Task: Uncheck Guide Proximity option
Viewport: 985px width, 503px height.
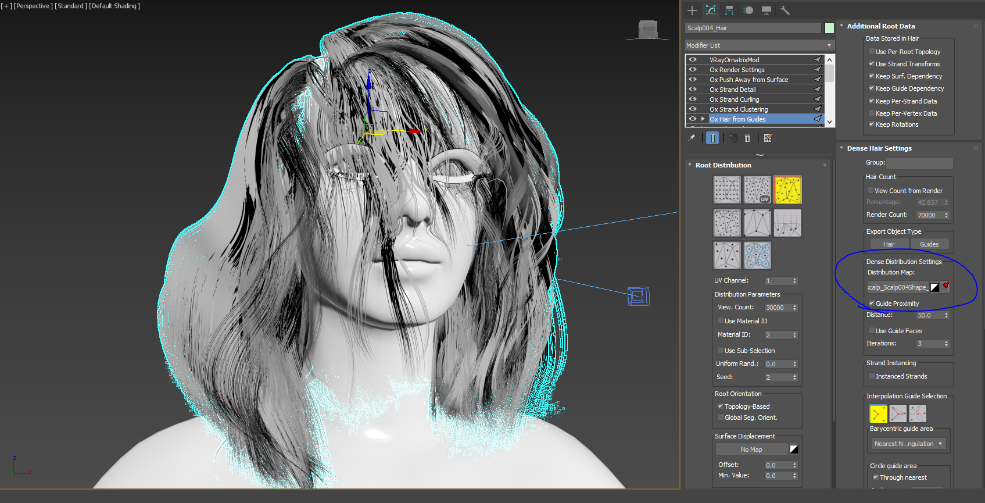Action: [872, 304]
